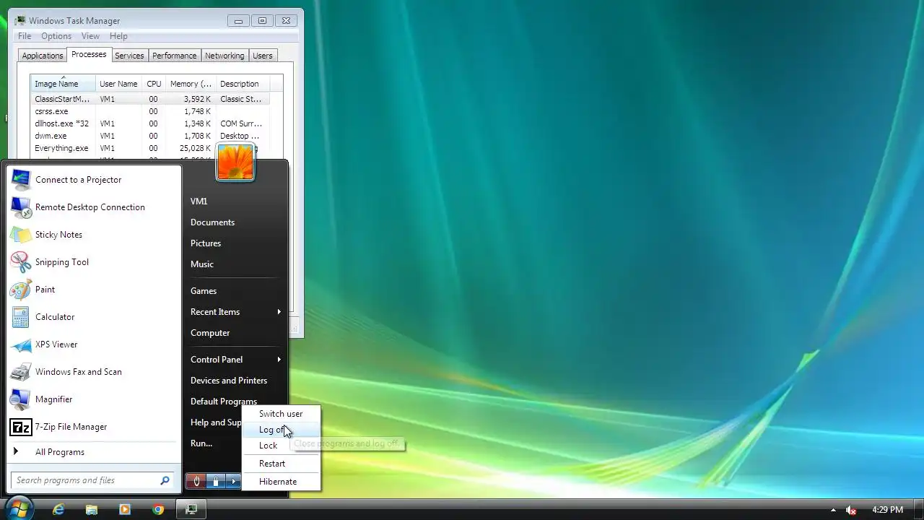Open Google Chrome from taskbar
Viewport: 924px width, 520px height.
point(158,509)
